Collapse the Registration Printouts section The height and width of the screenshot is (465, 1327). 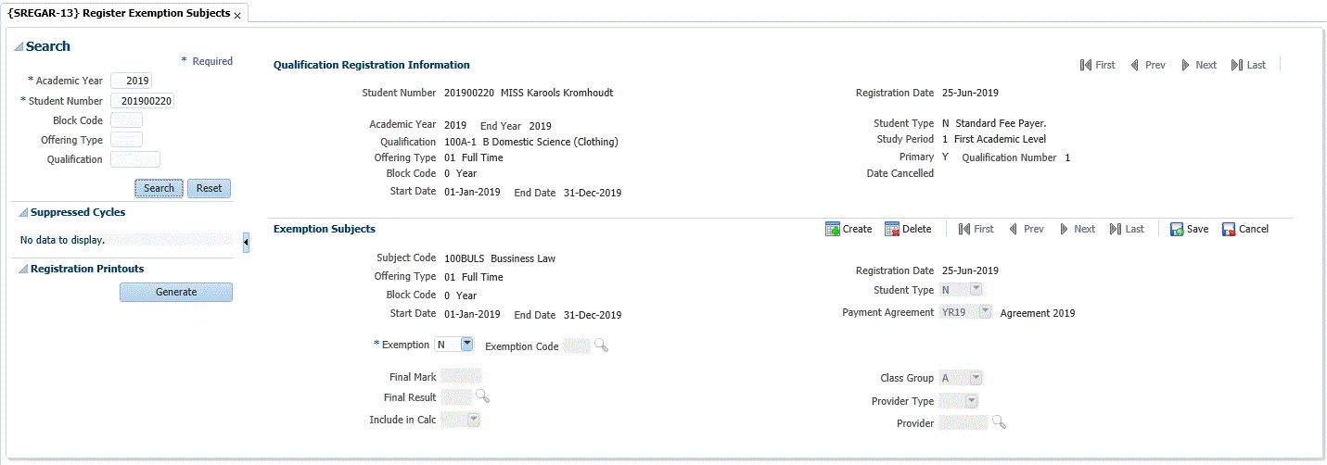click(x=23, y=270)
